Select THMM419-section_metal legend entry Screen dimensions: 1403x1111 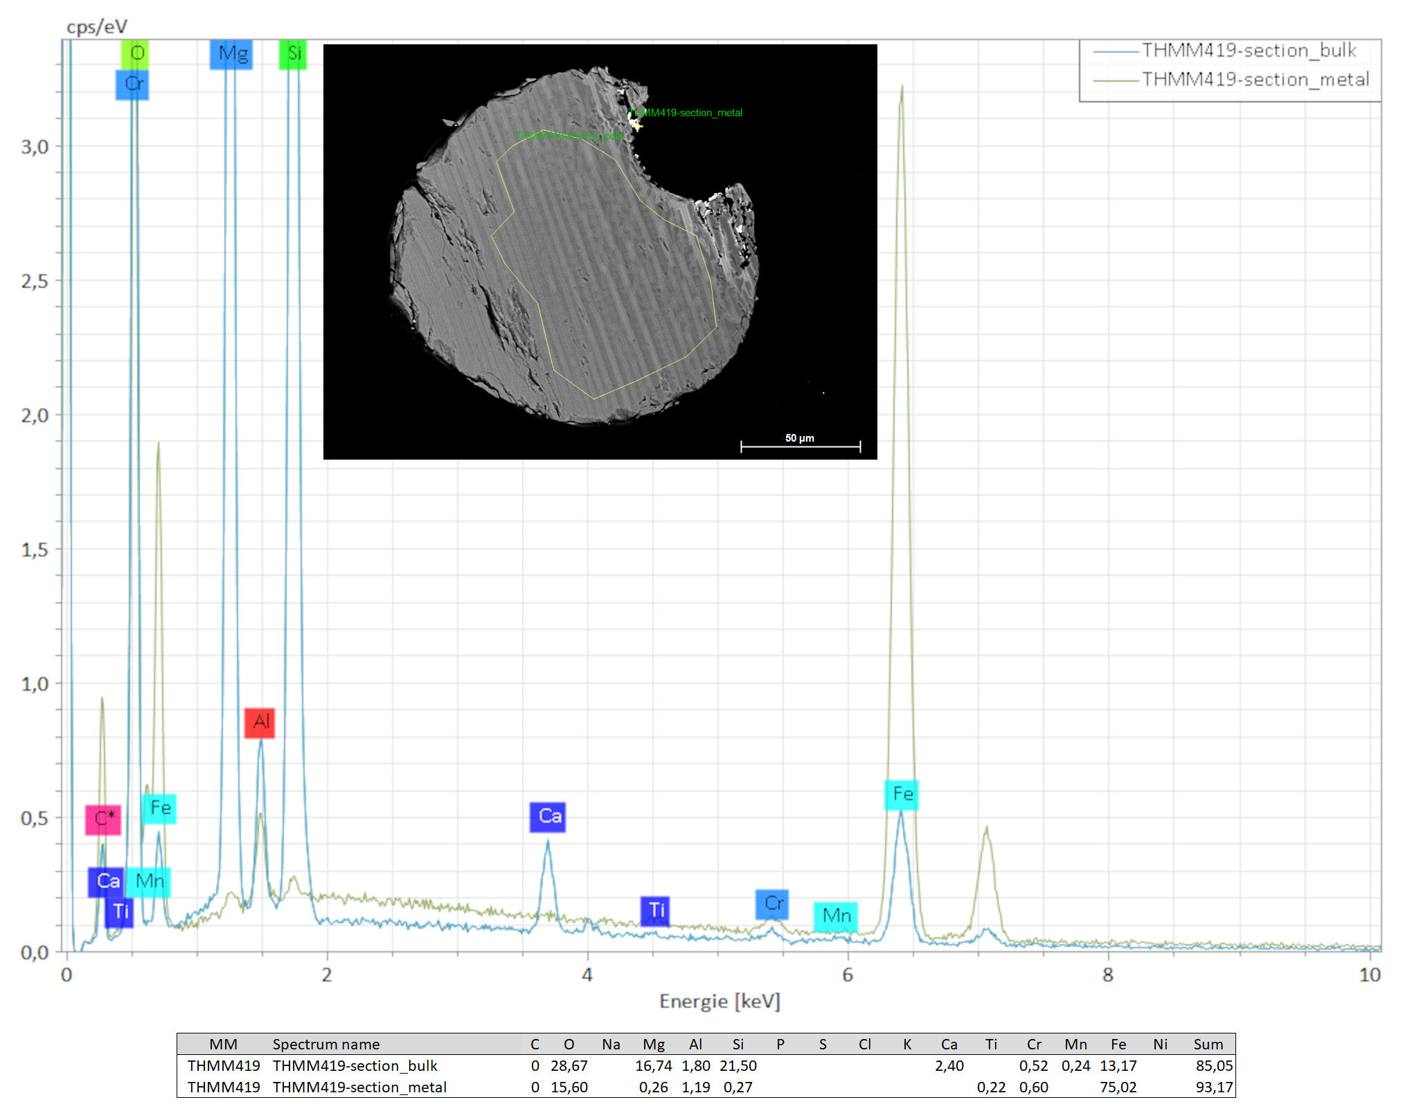tap(1255, 80)
